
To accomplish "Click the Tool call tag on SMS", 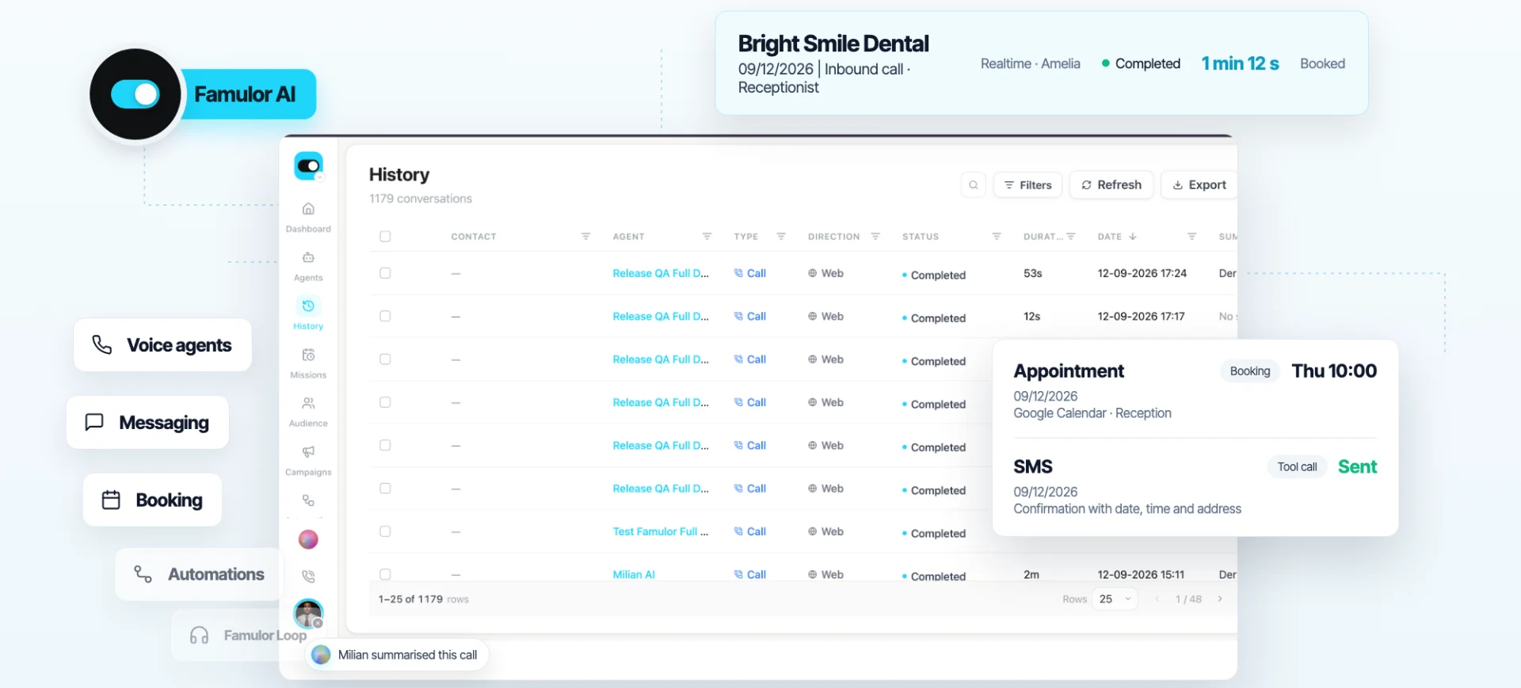I will click(x=1297, y=466).
